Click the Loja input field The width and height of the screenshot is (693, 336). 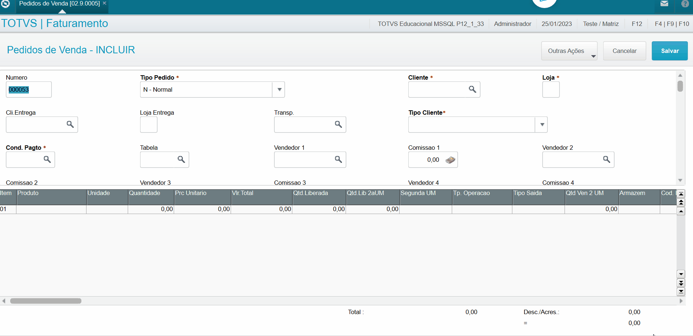coord(551,89)
